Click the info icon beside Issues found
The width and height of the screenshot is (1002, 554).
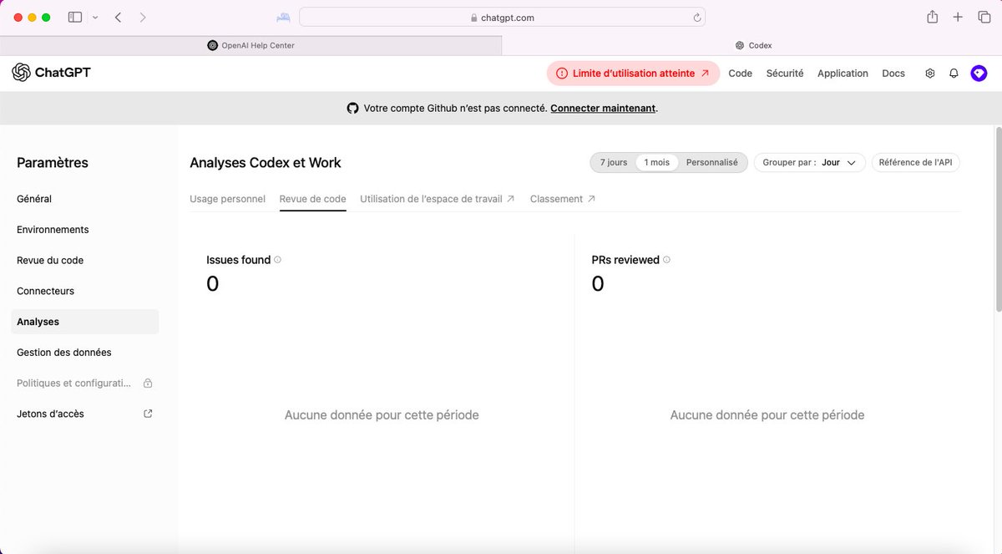pos(278,260)
